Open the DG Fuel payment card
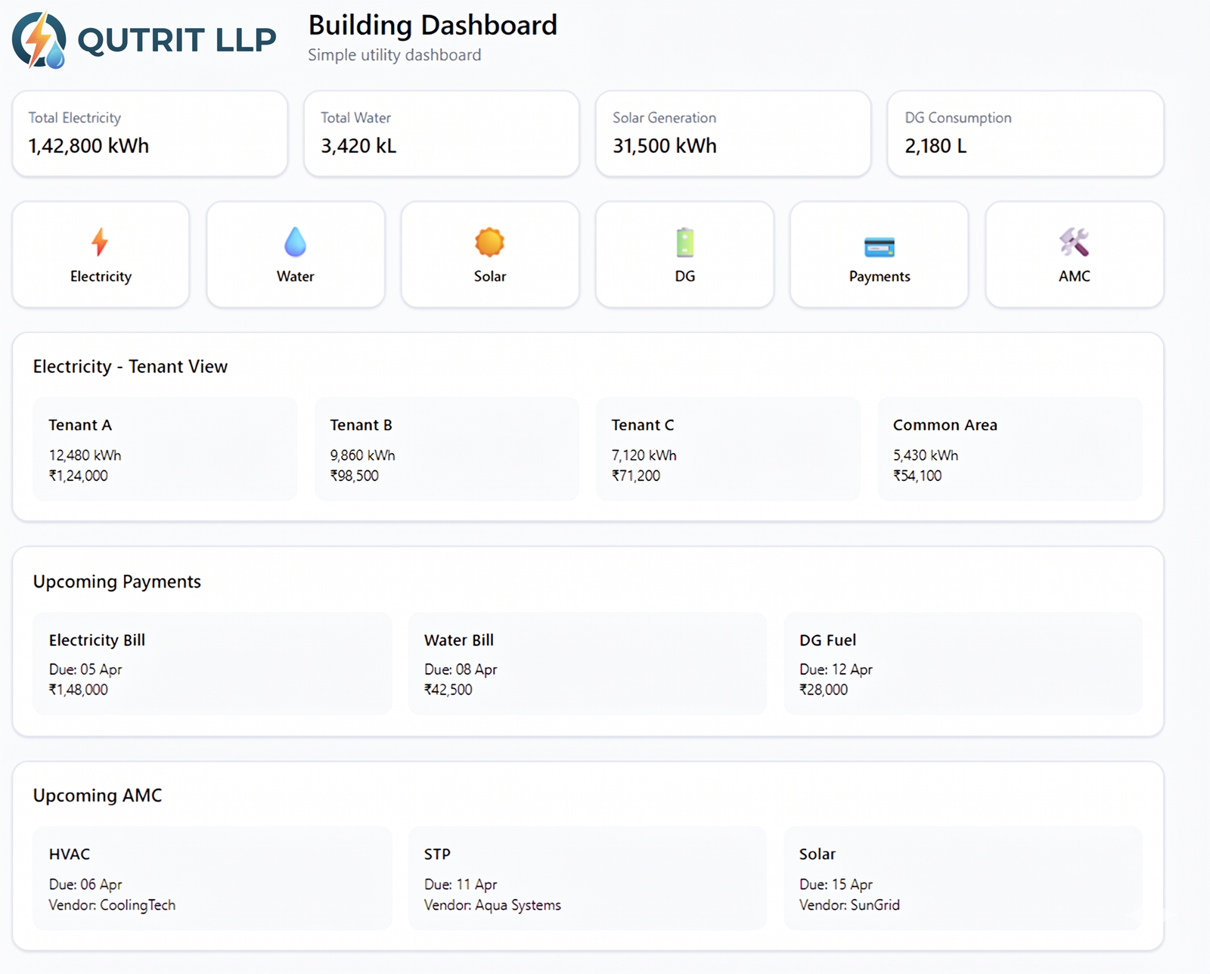The width and height of the screenshot is (1210, 974). [x=963, y=663]
